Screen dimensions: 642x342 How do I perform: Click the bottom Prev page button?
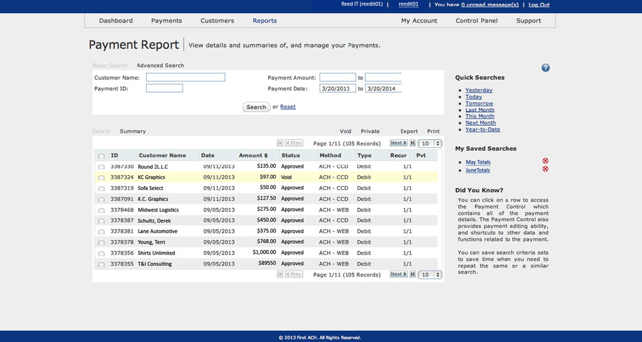click(294, 274)
